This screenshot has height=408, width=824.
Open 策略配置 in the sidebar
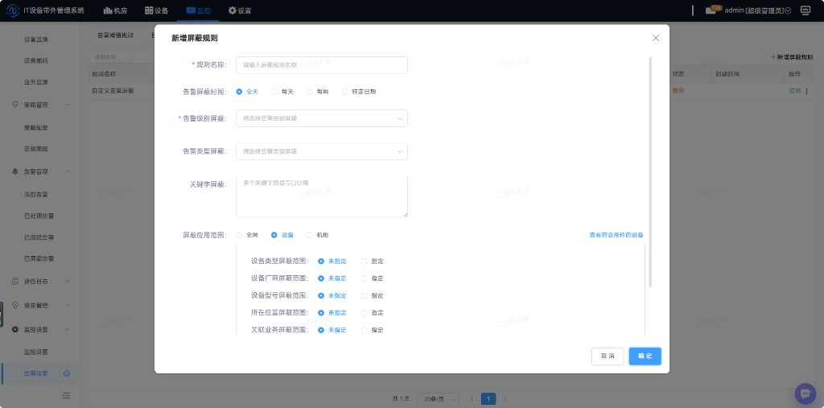35,127
